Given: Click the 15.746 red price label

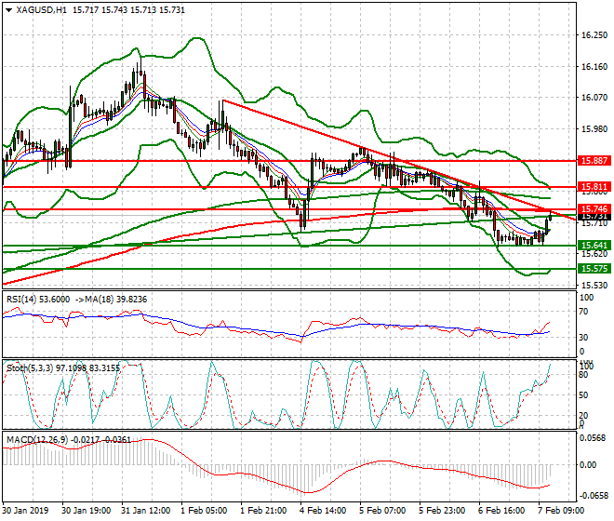Looking at the screenshot, I should pos(593,209).
